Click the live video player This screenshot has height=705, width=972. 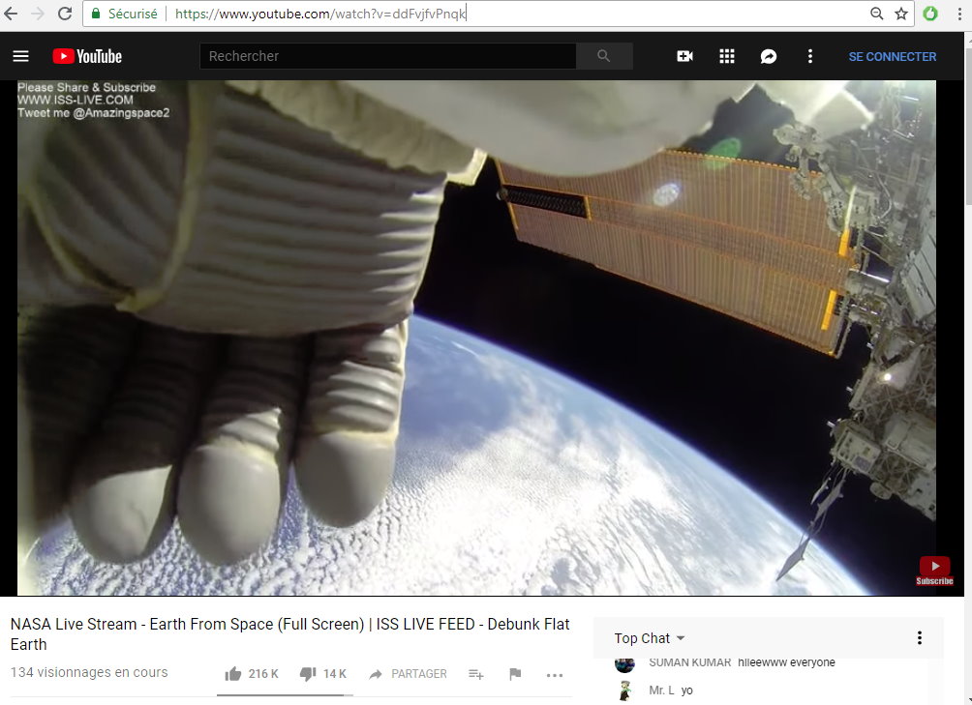click(476, 338)
